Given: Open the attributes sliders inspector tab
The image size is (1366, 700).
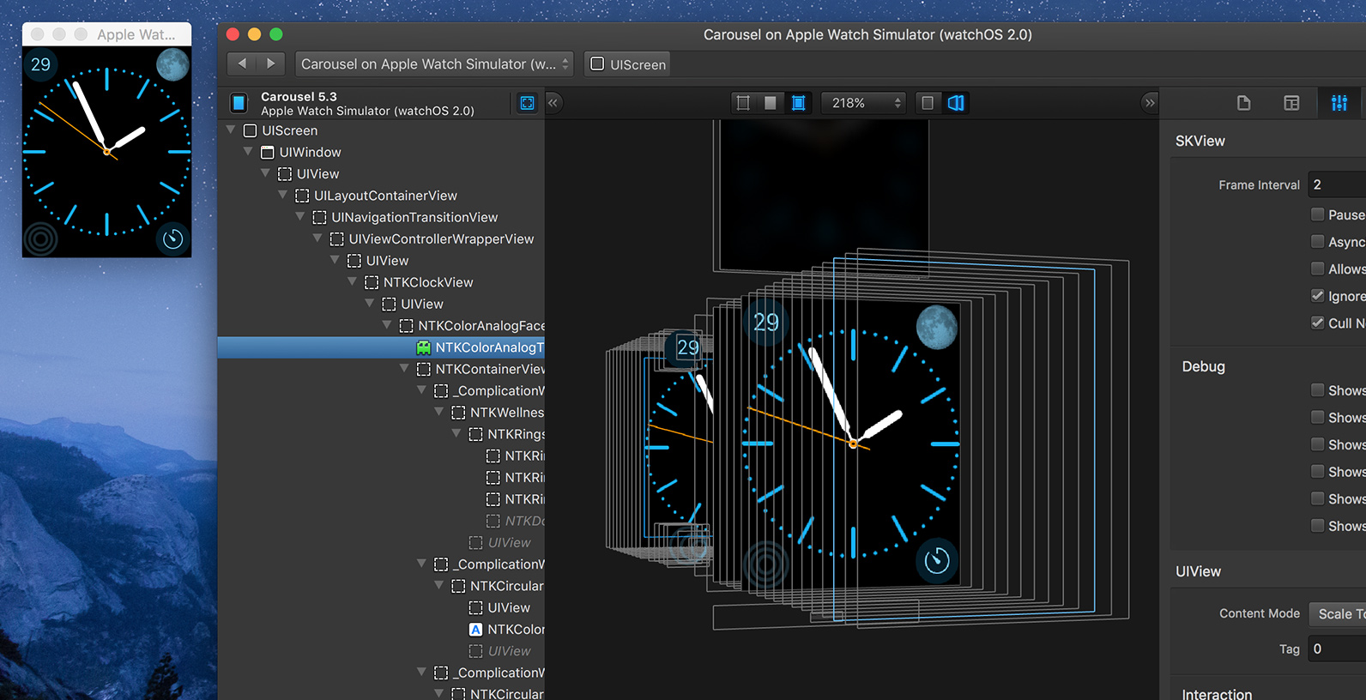Looking at the screenshot, I should click(1339, 103).
